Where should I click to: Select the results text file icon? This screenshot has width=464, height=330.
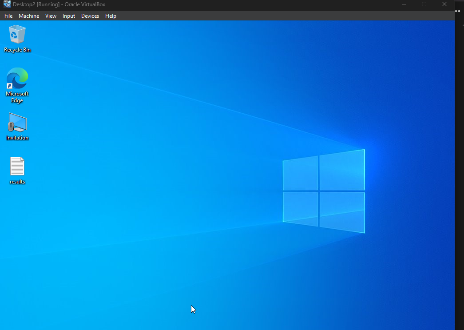point(17,166)
